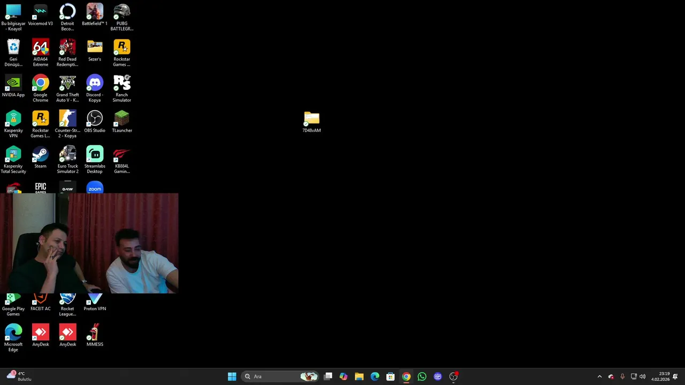Select Kaspersky Total Security icon
Viewport: 685px width, 385px height.
coord(13,160)
